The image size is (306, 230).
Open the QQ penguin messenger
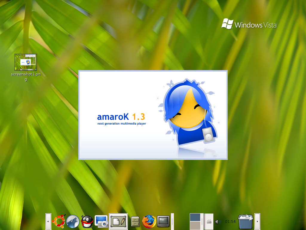pos(87,221)
